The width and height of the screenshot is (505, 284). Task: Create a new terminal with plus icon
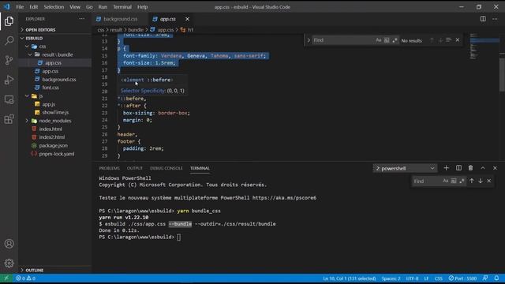click(446, 168)
